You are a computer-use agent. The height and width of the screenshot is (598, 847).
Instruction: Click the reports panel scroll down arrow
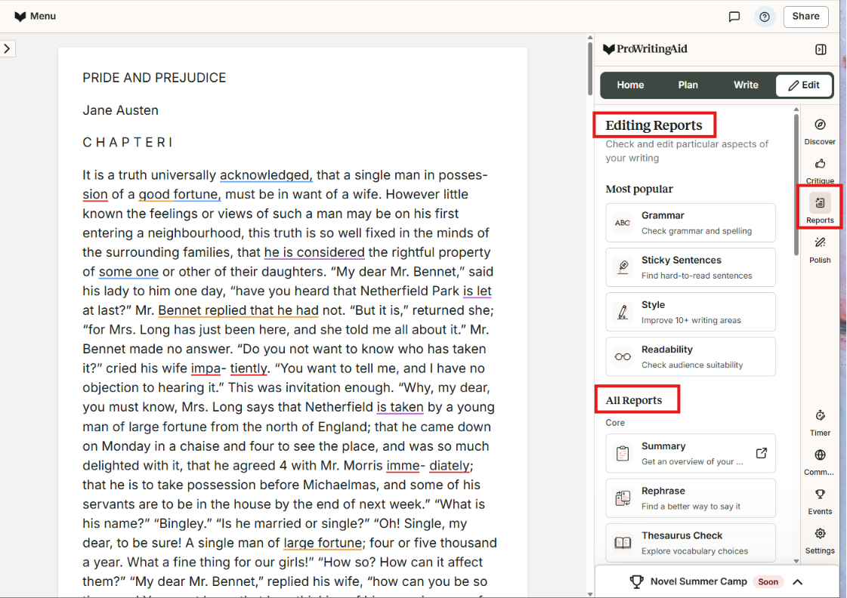click(796, 561)
